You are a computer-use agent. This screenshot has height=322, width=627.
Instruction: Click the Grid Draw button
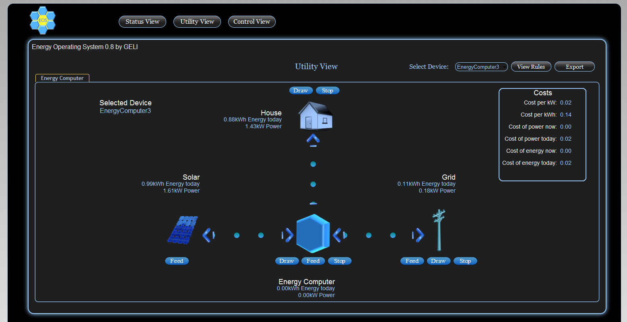439,261
